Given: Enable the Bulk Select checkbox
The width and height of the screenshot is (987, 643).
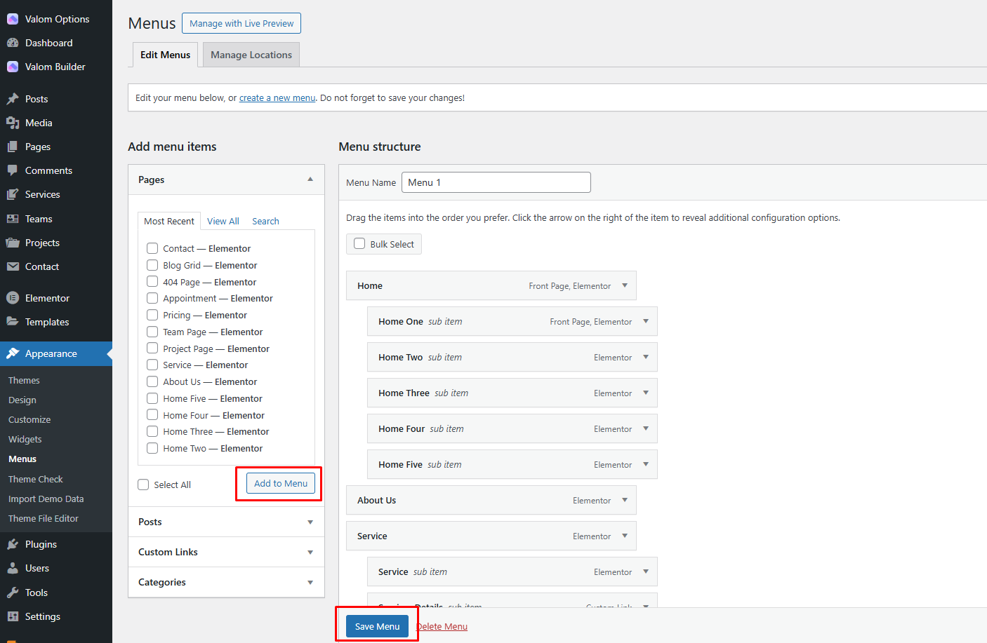Looking at the screenshot, I should (x=359, y=244).
